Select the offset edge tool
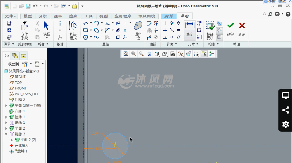The image size is (292, 163). pyautogui.click(x=118, y=23)
